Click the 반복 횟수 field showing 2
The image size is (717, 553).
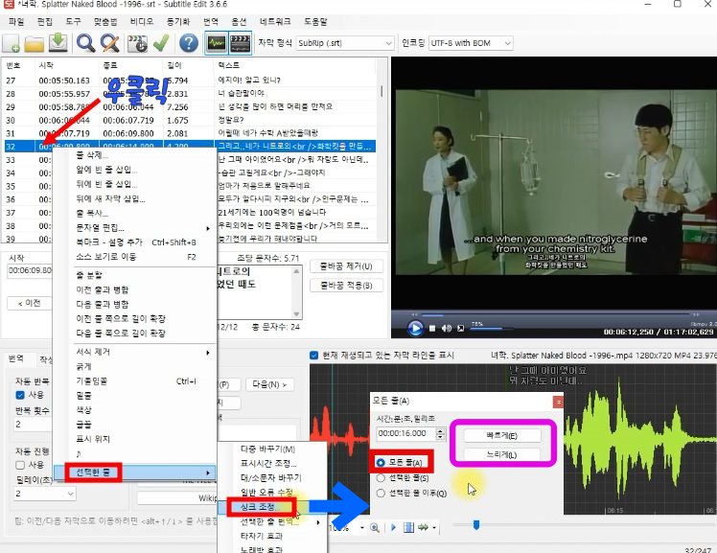click(x=32, y=425)
